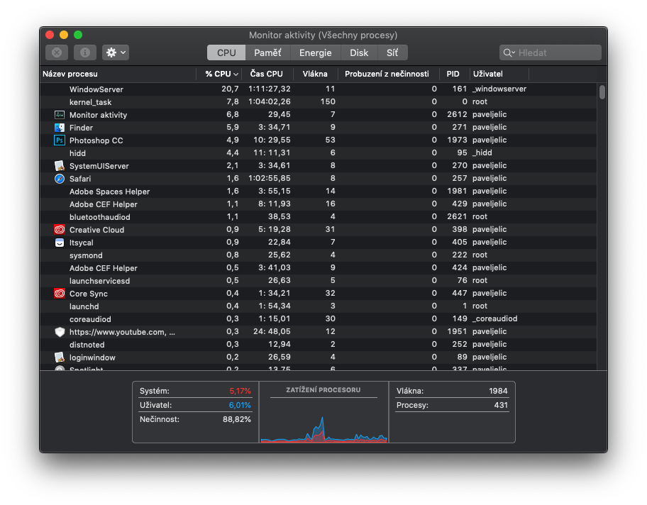The width and height of the screenshot is (647, 505).
Task: Open the Disk tab
Action: coord(359,52)
